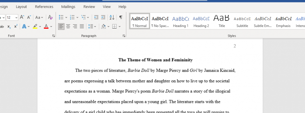Click the italic title Girl in the paragraph
The height and width of the screenshot is (113, 305).
(194, 70)
